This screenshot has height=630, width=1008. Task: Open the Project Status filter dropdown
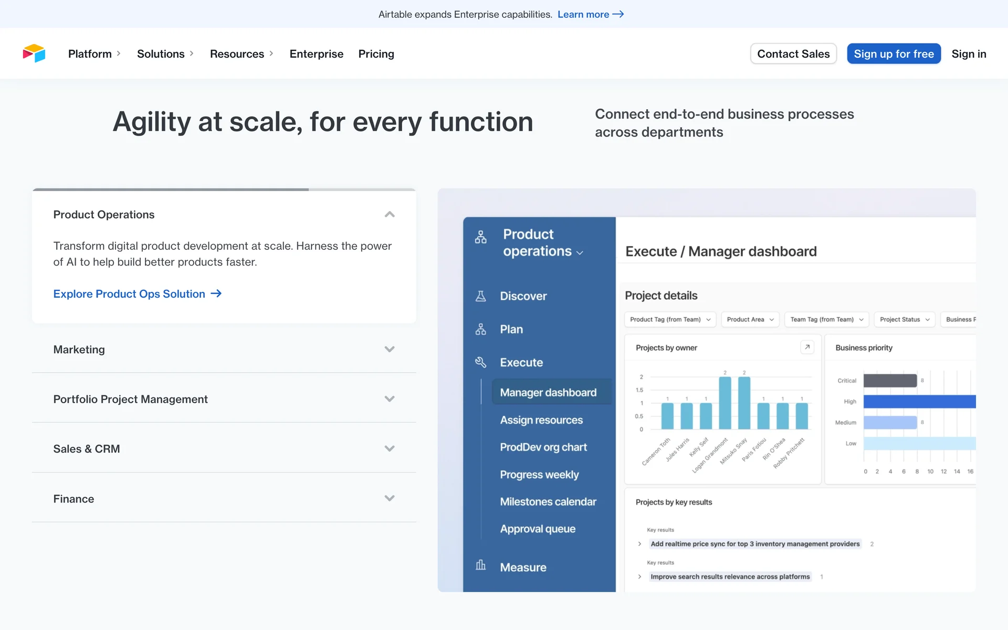(x=904, y=319)
